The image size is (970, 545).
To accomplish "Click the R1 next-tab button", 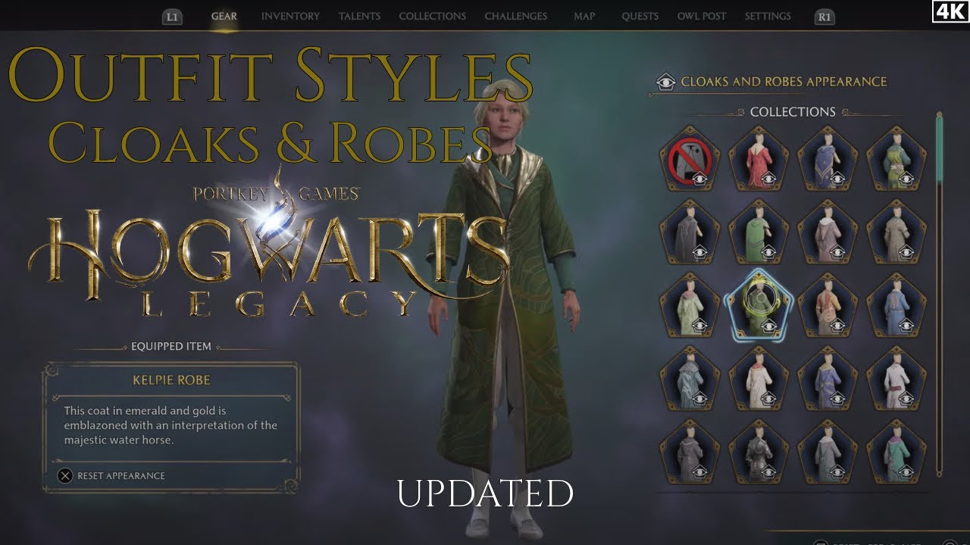I will click(x=824, y=17).
